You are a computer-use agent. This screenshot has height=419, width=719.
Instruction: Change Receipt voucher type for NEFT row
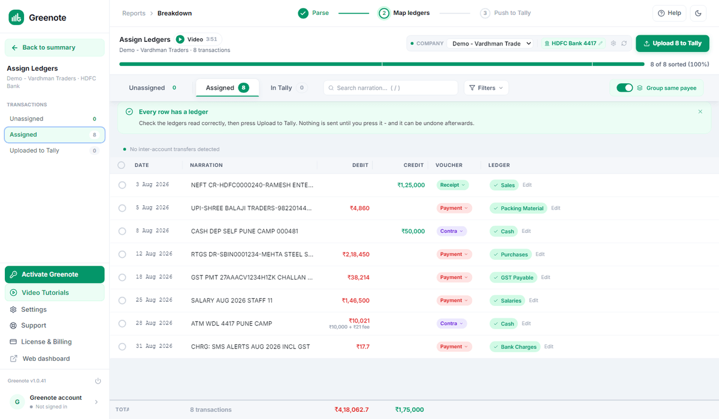point(452,185)
